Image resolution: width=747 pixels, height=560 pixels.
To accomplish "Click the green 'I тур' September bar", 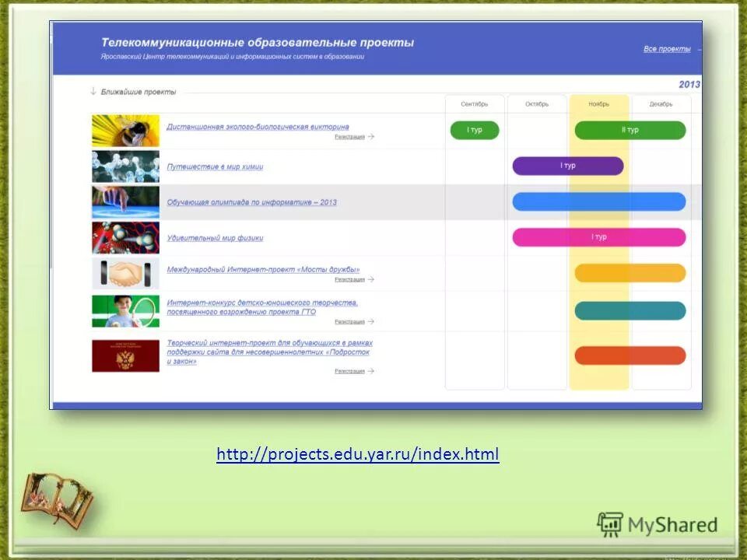I will click(475, 130).
